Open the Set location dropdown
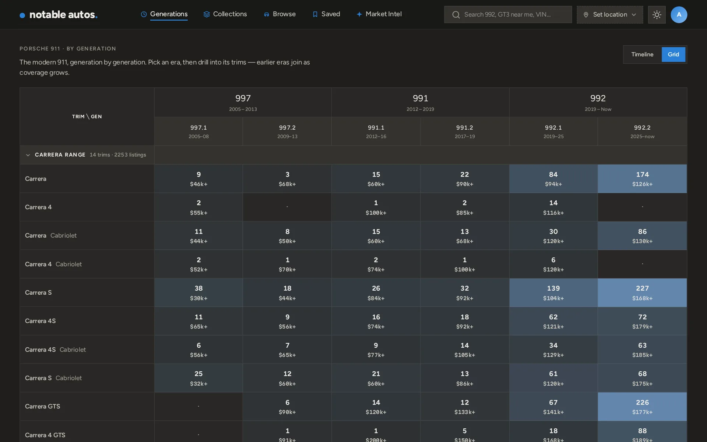This screenshot has height=442, width=707. pyautogui.click(x=610, y=15)
